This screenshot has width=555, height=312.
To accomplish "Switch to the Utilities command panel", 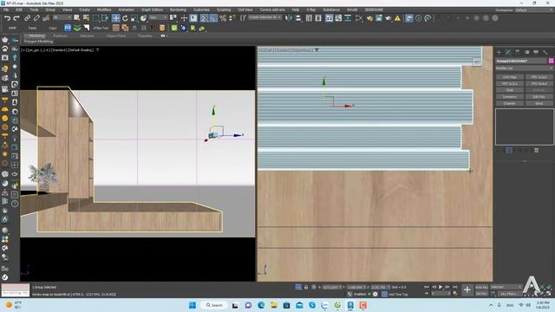I will pyautogui.click(x=545, y=52).
